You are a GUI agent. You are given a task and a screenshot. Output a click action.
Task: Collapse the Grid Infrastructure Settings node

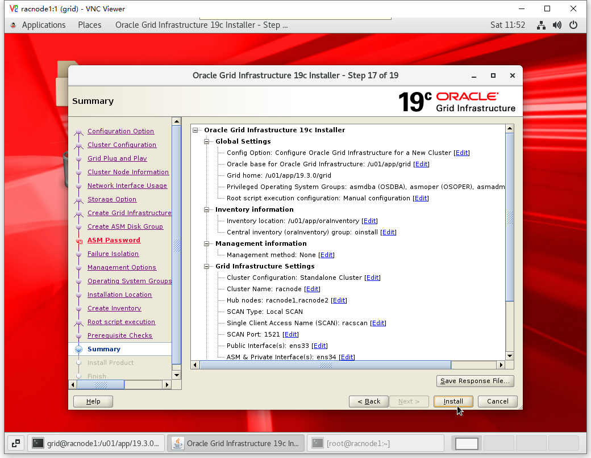pos(207,266)
